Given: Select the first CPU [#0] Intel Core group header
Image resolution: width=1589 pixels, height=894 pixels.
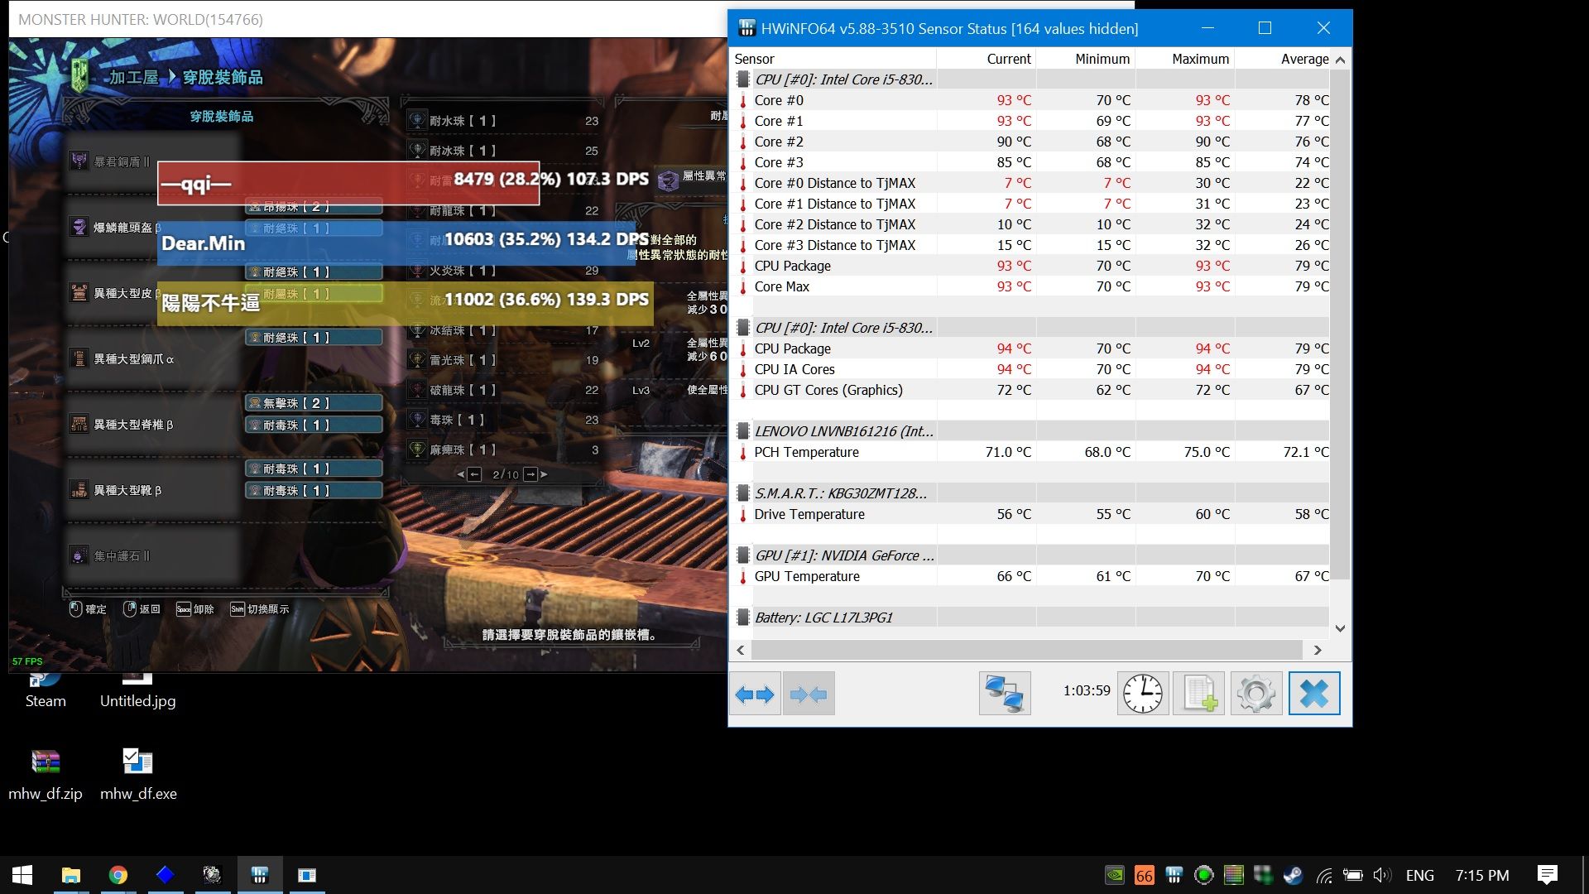Looking at the screenshot, I should 1031,79.
